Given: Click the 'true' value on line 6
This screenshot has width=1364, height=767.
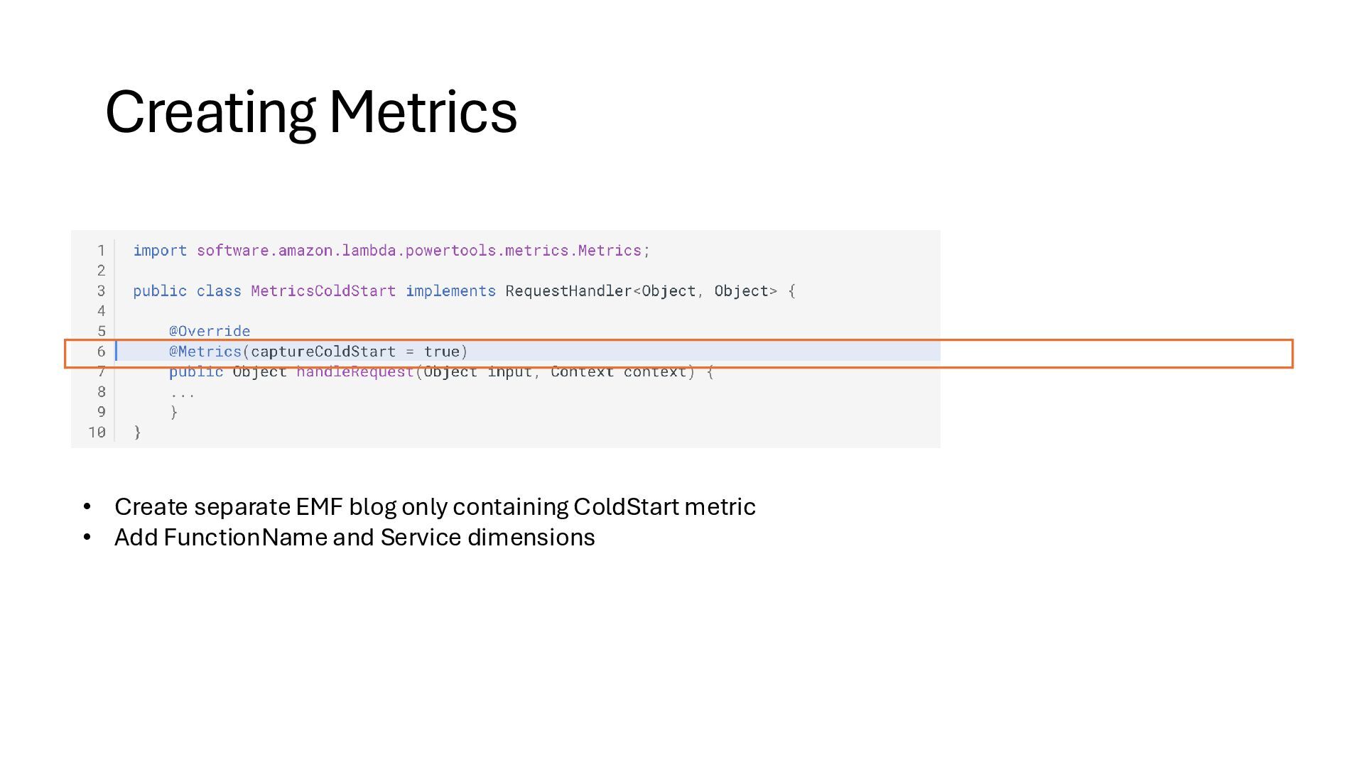Looking at the screenshot, I should (x=442, y=352).
